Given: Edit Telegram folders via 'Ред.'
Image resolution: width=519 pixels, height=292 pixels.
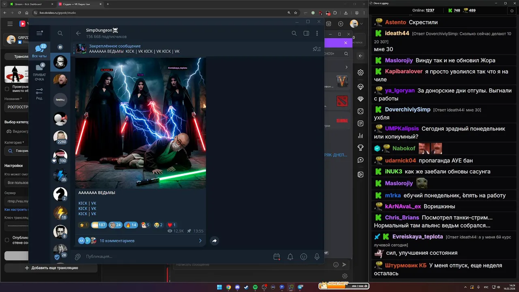Looking at the screenshot, I should [x=39, y=94].
